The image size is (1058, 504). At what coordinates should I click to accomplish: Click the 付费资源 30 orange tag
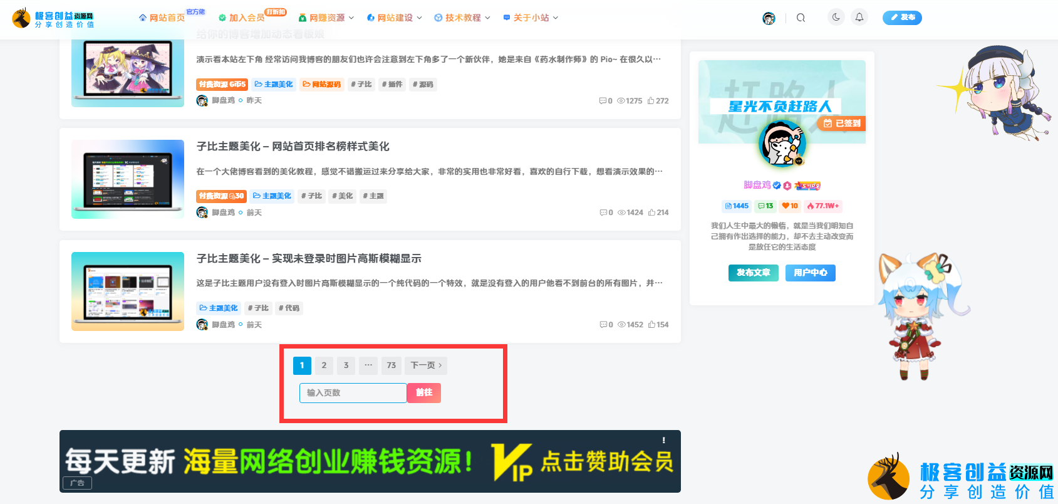tap(221, 196)
